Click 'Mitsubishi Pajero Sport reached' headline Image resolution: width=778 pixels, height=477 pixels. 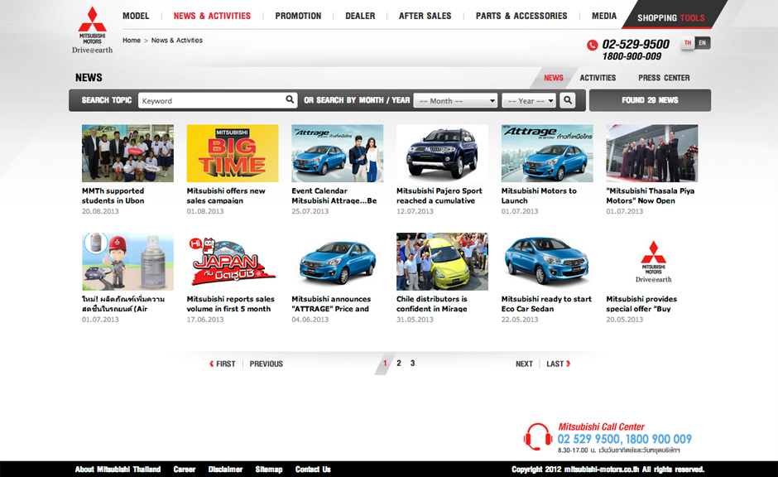[x=439, y=195]
